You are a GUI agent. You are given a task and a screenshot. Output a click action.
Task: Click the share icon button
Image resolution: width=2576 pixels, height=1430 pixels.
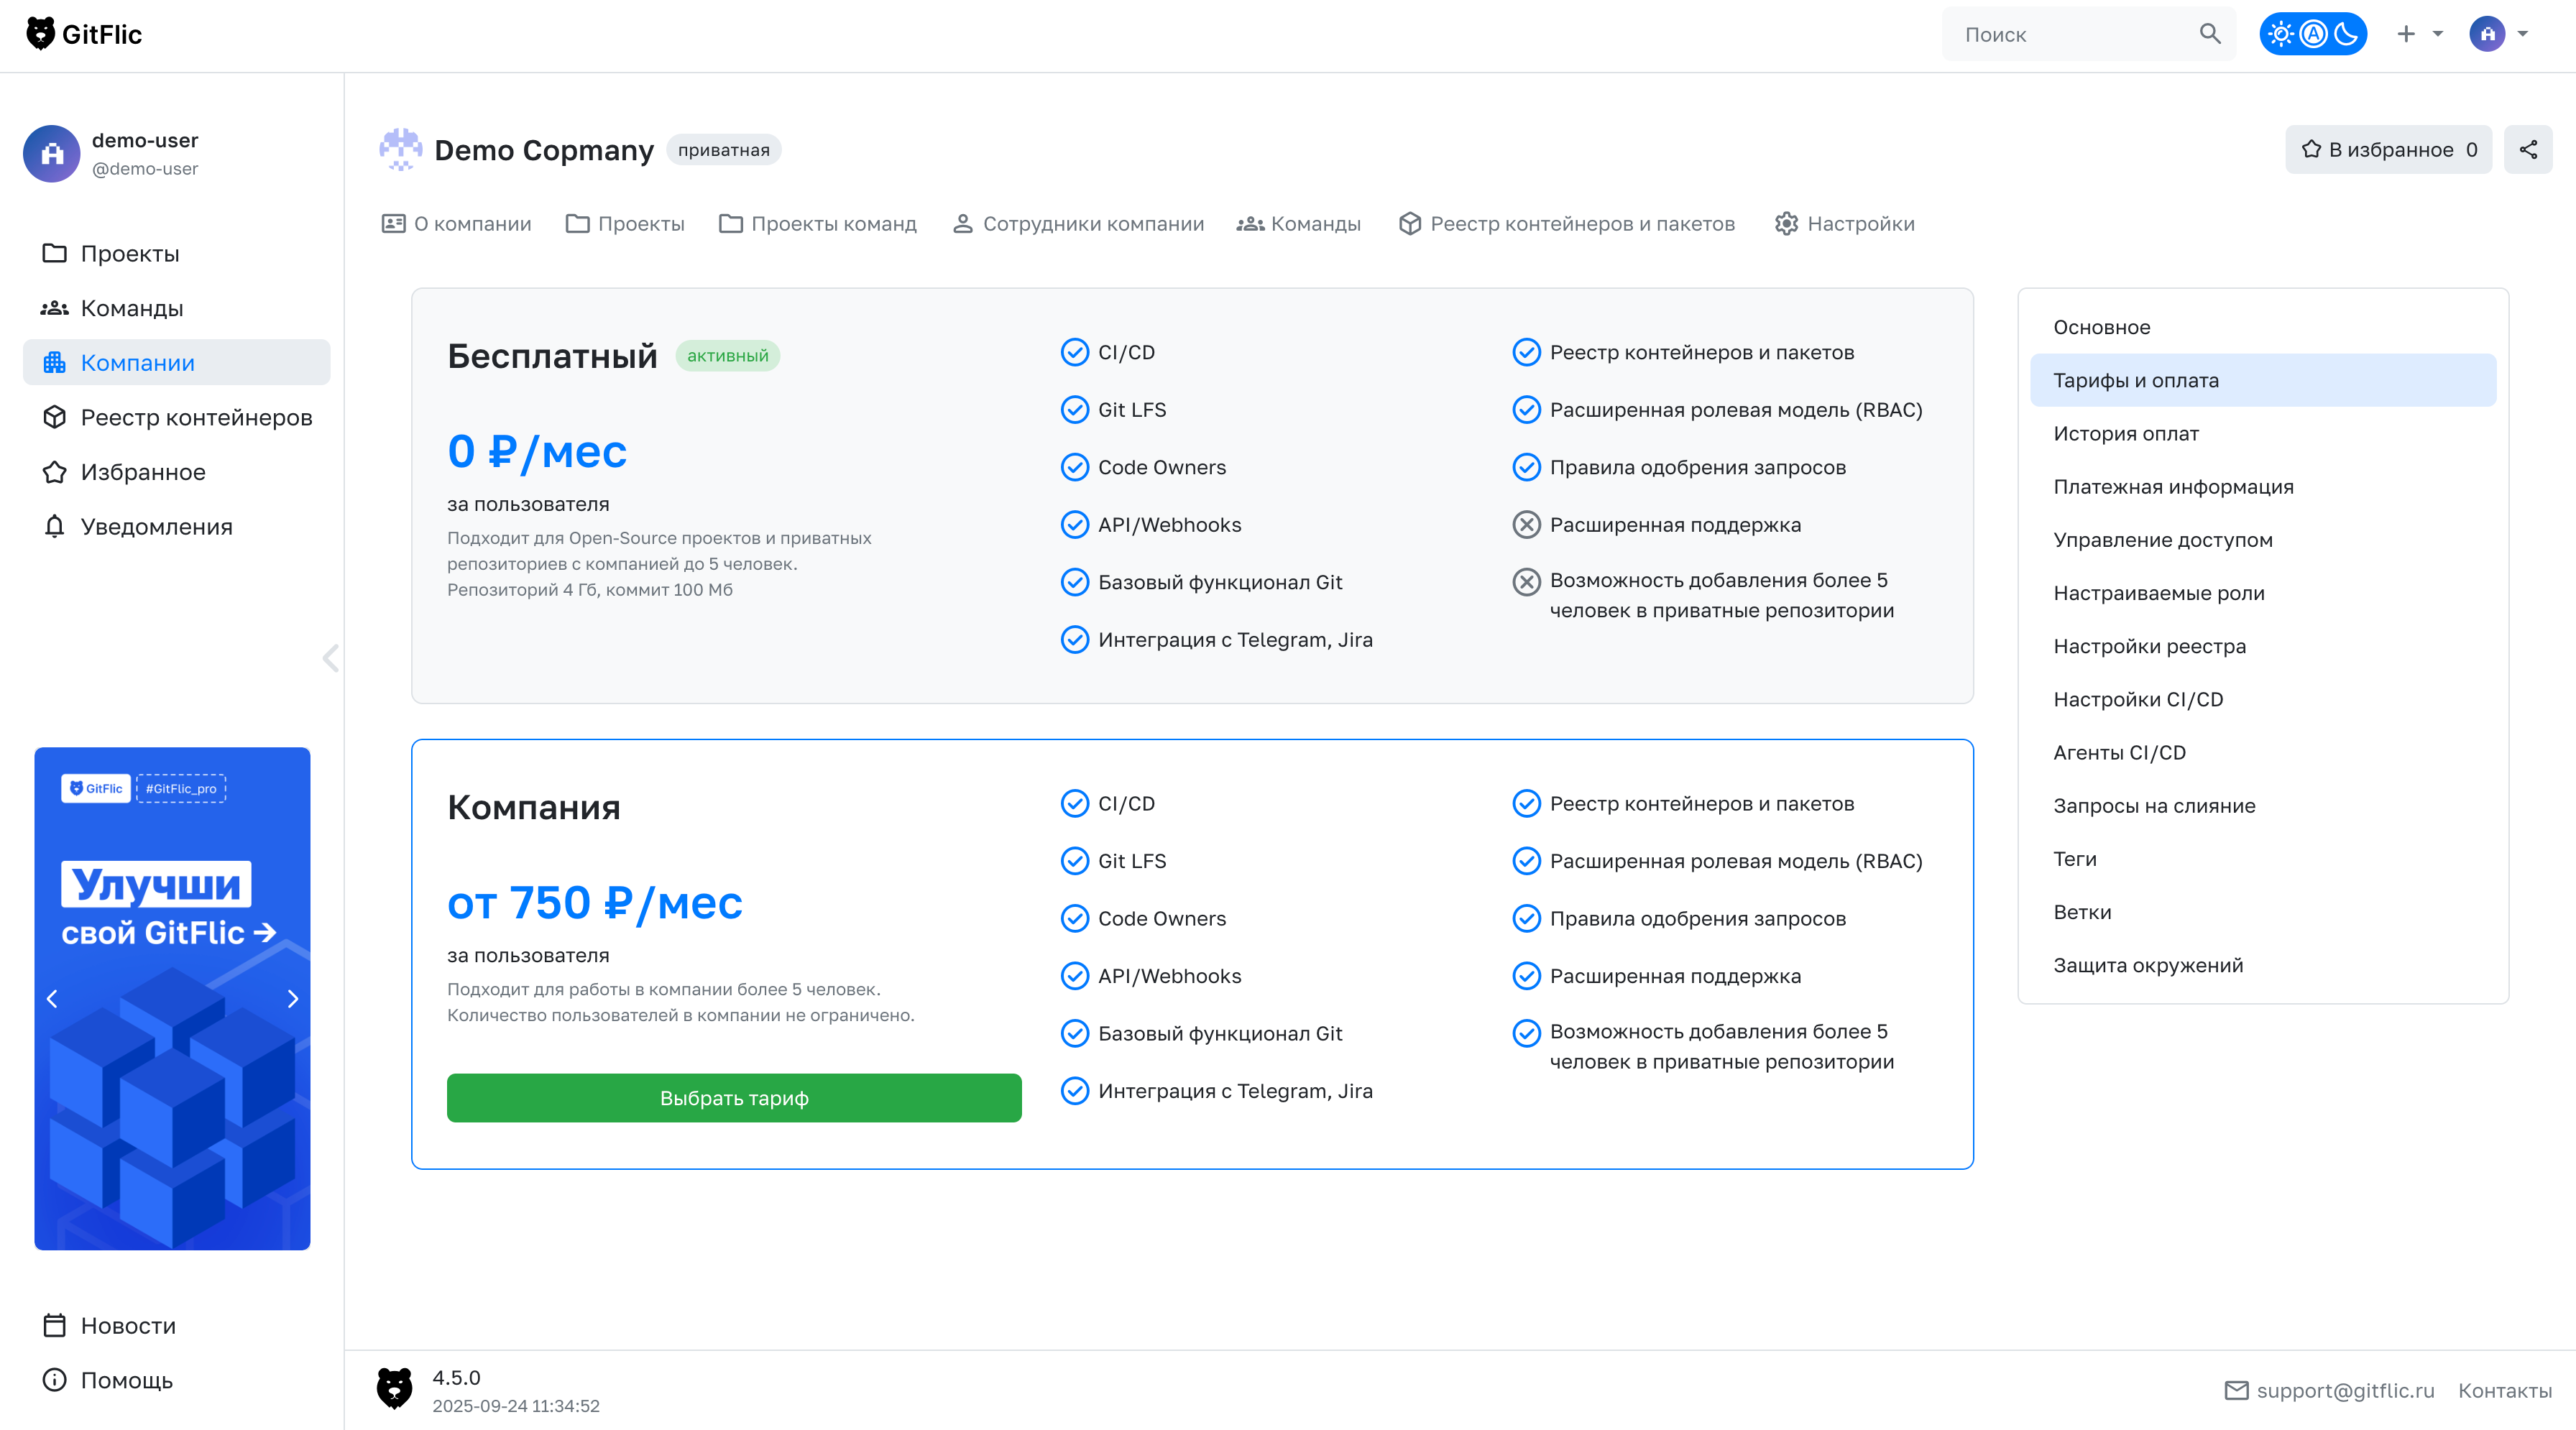(x=2527, y=150)
